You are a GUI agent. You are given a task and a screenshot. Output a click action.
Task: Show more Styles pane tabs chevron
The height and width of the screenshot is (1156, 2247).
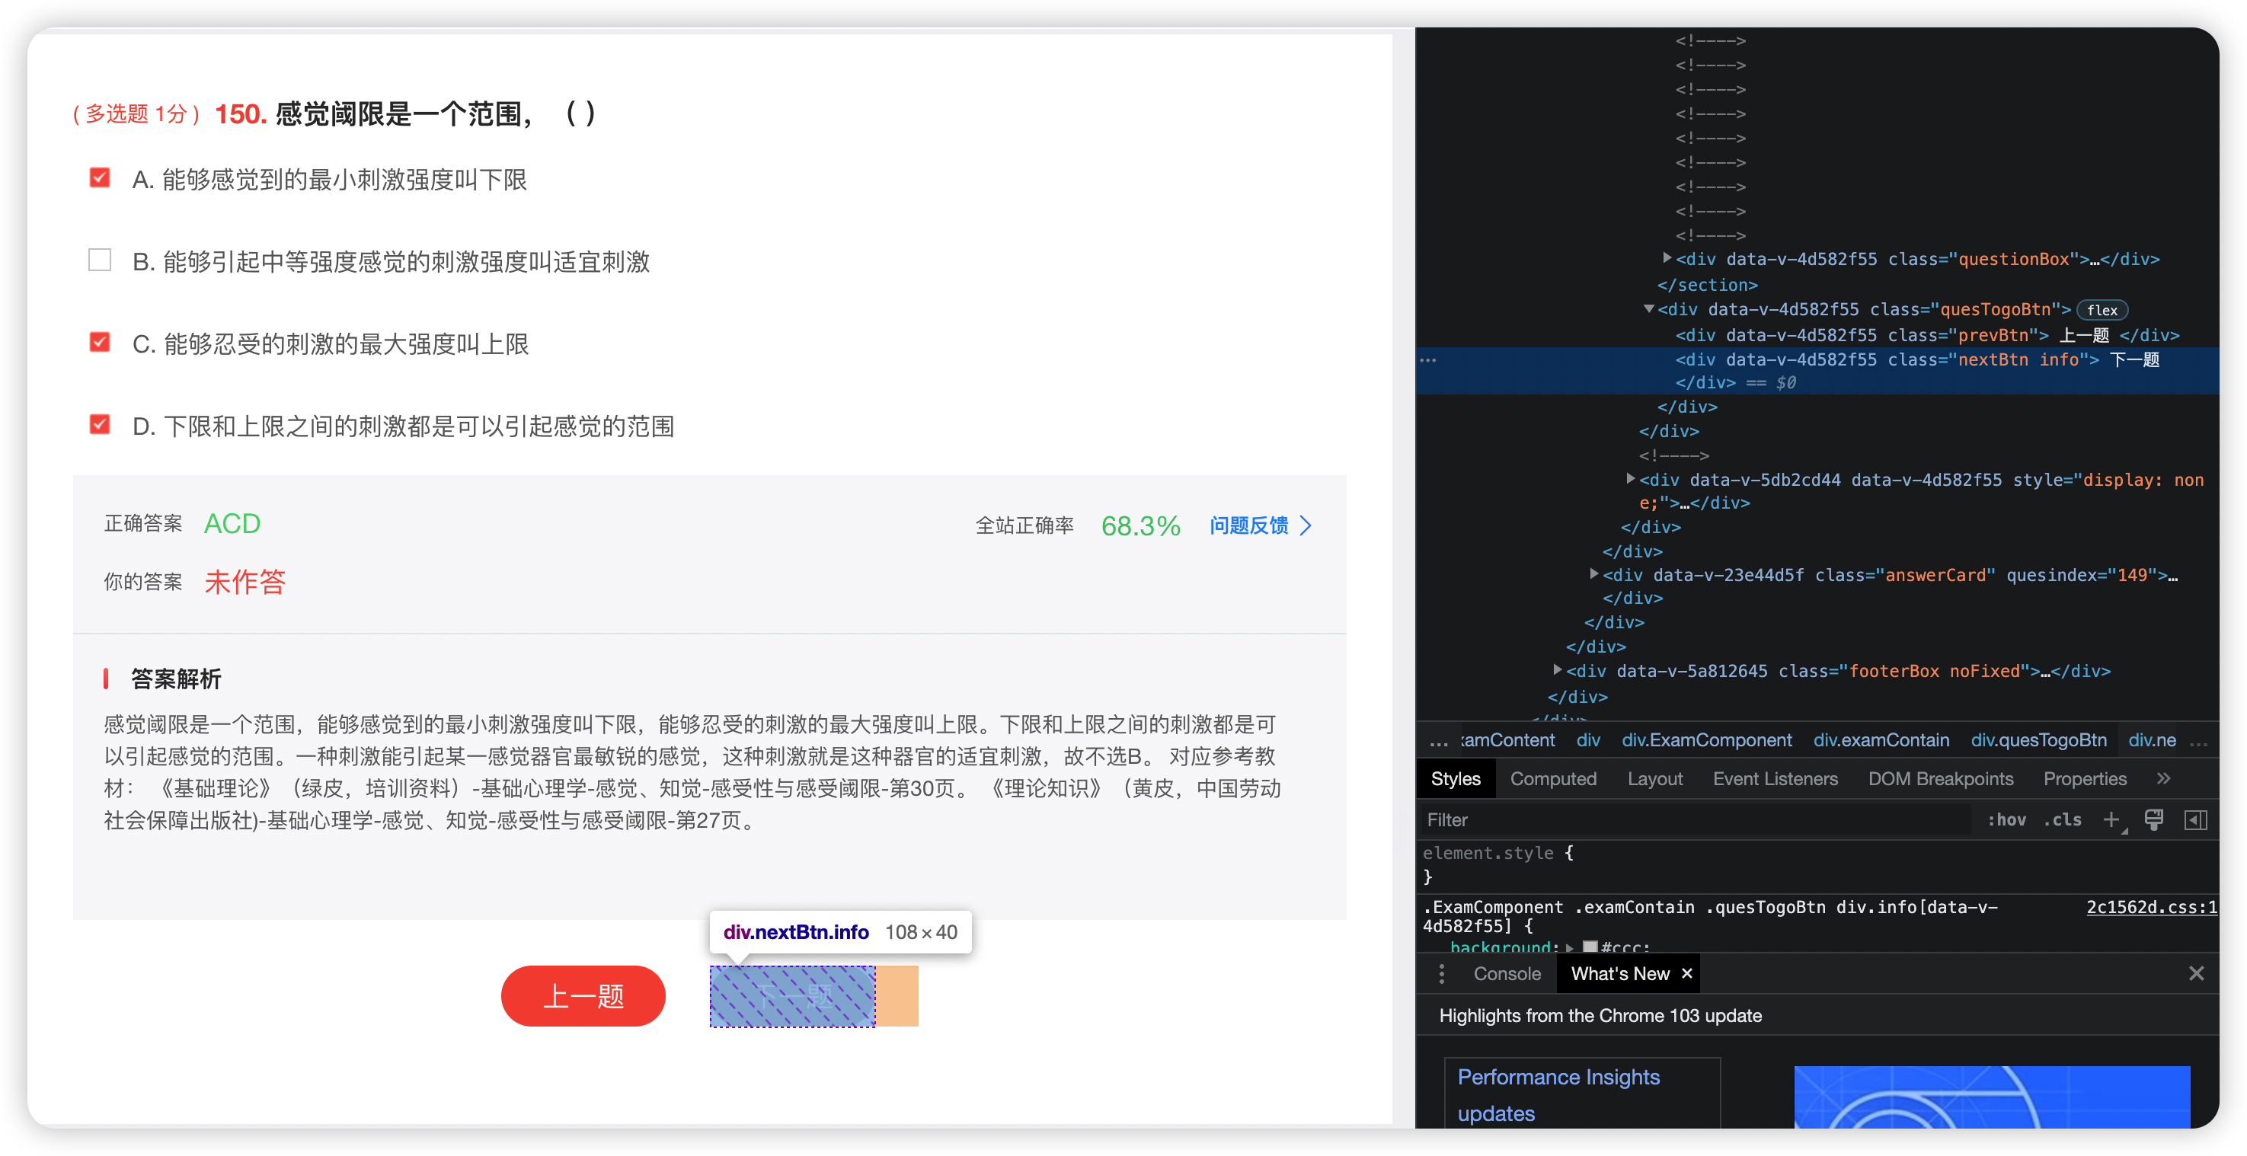[2163, 778]
